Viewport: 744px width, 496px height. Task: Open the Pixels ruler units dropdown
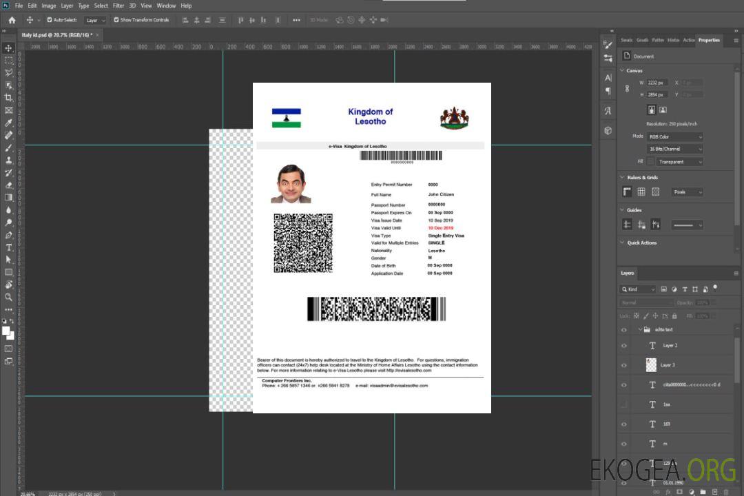point(688,192)
